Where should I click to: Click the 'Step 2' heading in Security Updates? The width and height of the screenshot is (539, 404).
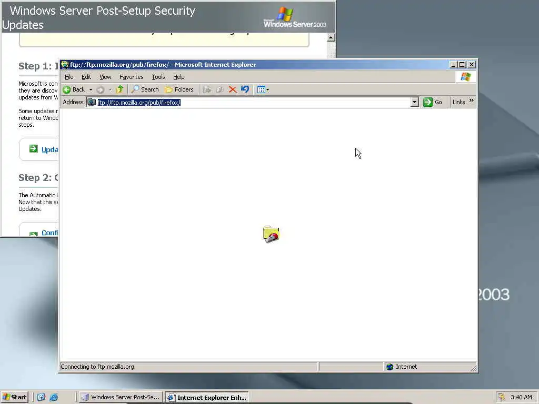coord(38,178)
